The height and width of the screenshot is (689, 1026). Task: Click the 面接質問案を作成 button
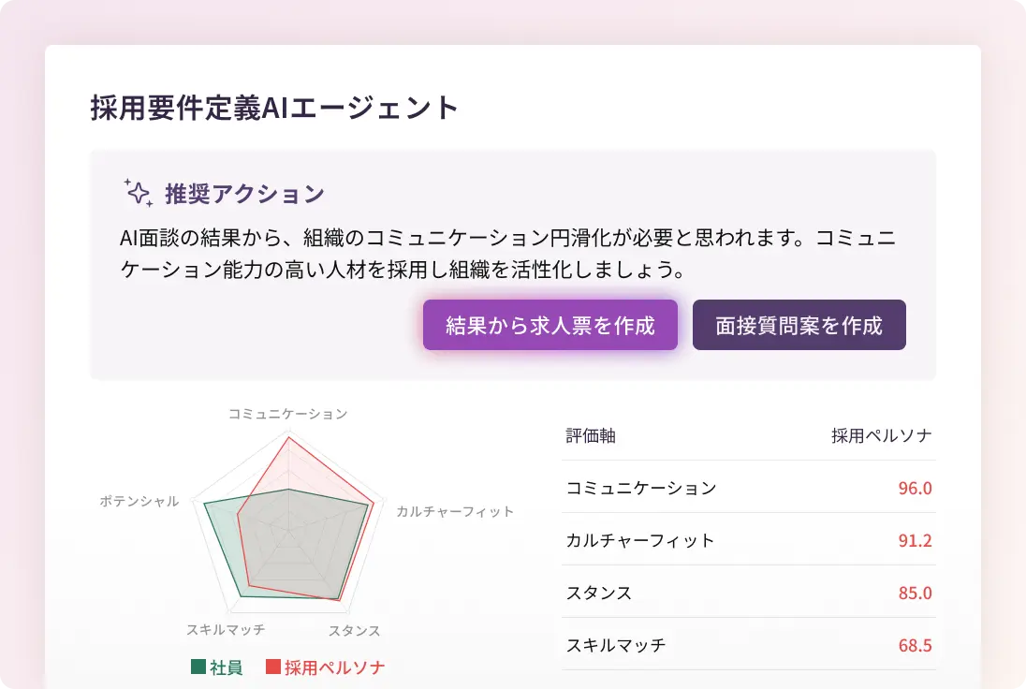point(799,325)
